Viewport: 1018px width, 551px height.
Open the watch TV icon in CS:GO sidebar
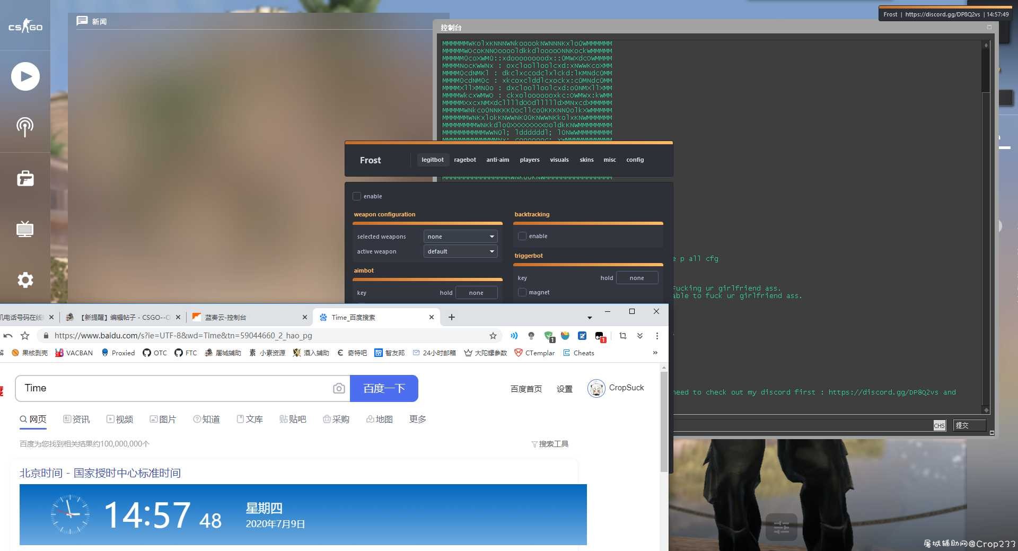pos(25,229)
